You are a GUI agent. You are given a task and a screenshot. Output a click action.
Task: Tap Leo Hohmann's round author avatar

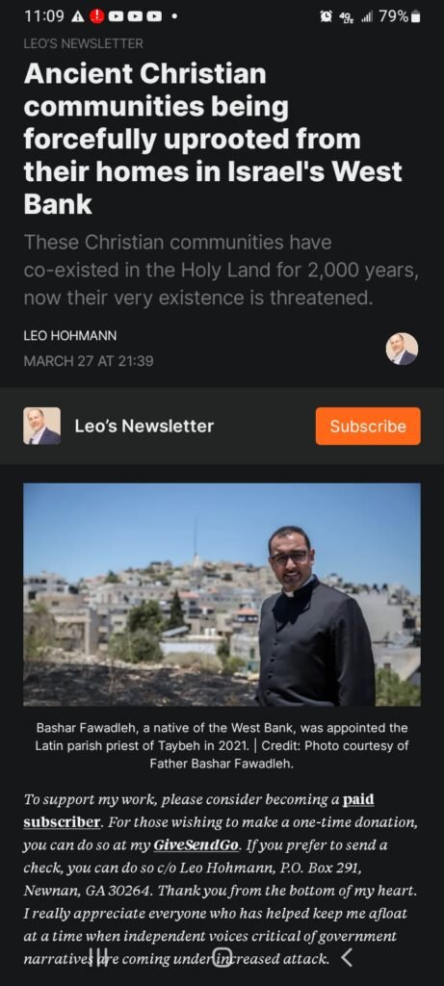(402, 349)
